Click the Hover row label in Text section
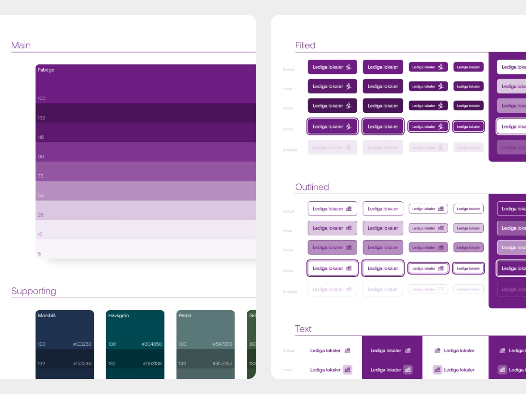The image size is (526, 394). pos(288,370)
